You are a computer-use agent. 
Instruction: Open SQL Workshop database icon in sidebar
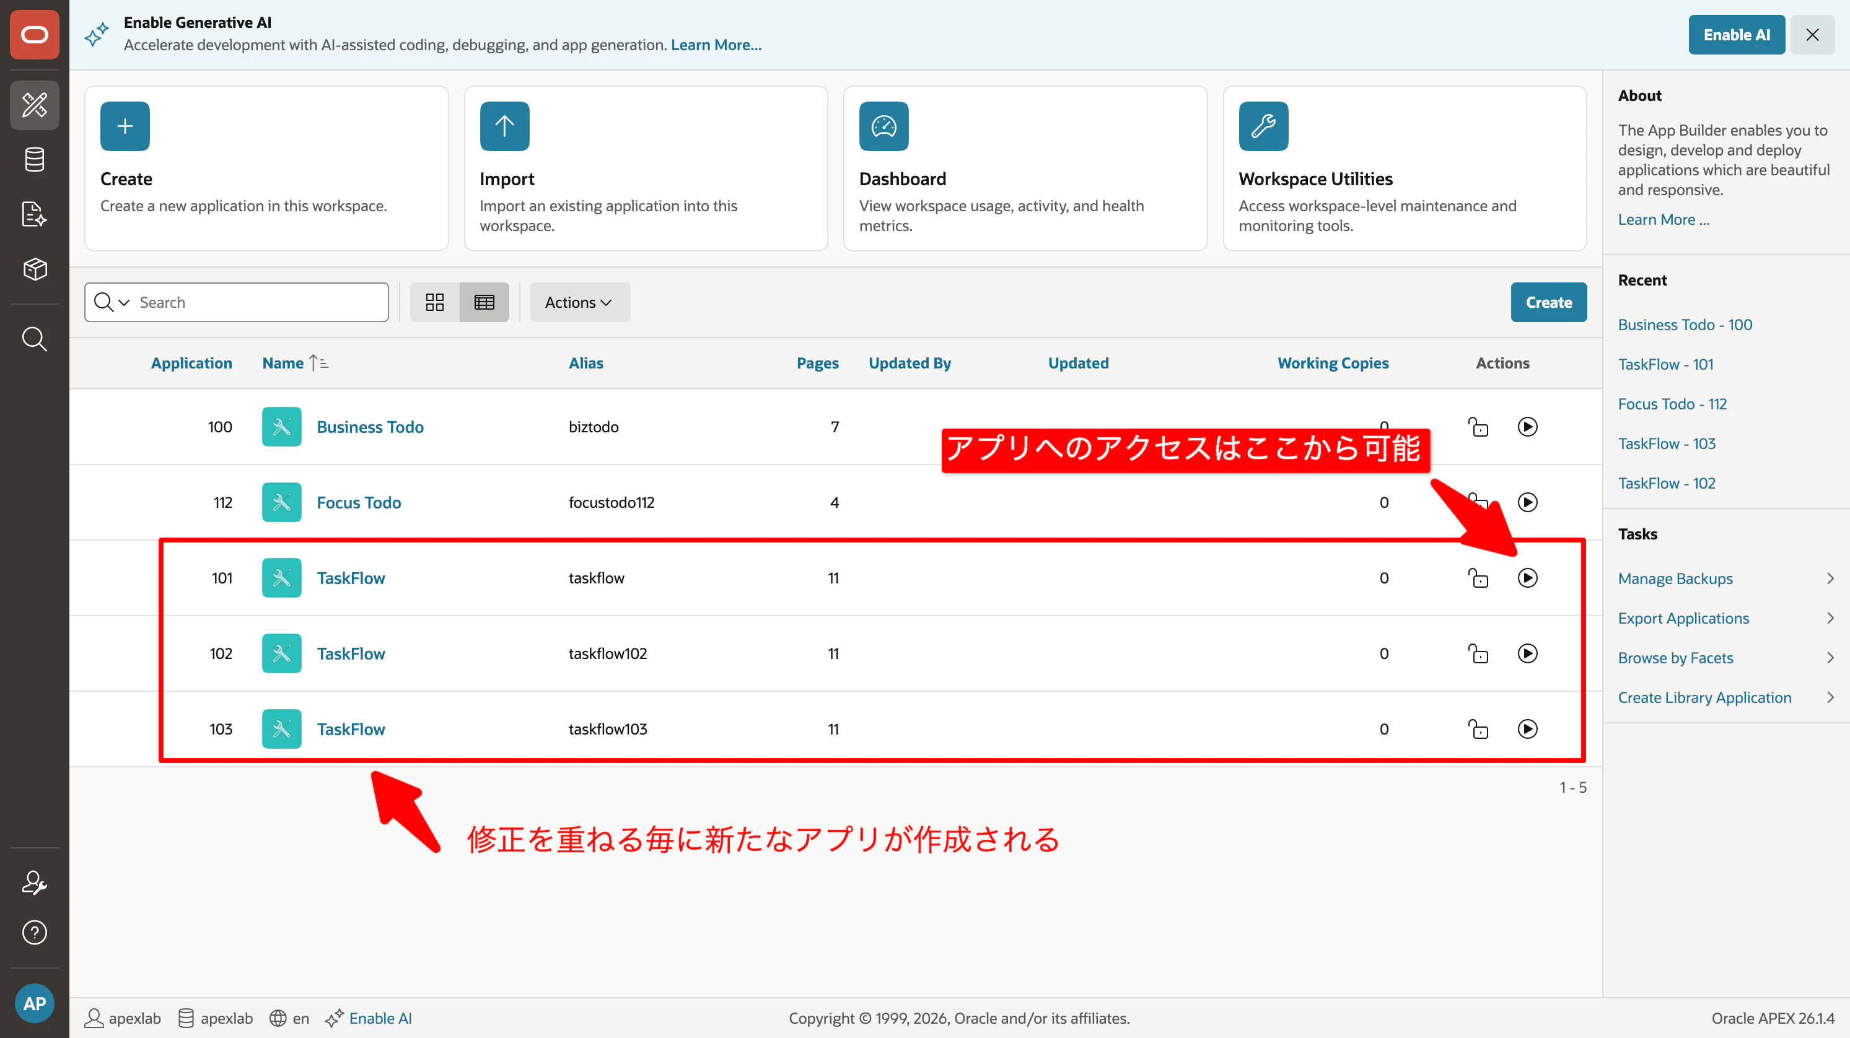click(x=35, y=159)
